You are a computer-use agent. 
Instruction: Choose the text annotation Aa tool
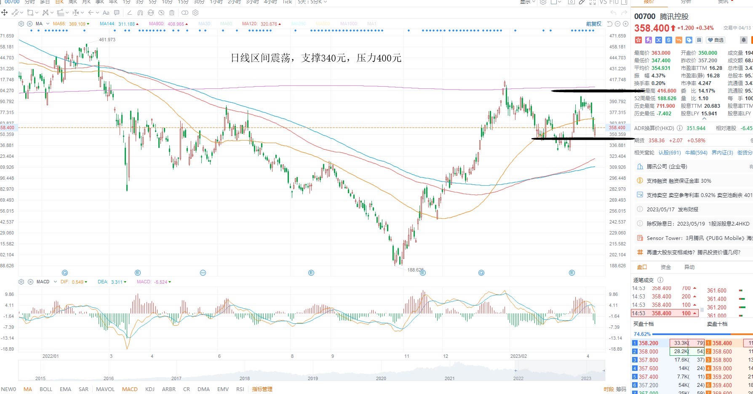(x=106, y=13)
